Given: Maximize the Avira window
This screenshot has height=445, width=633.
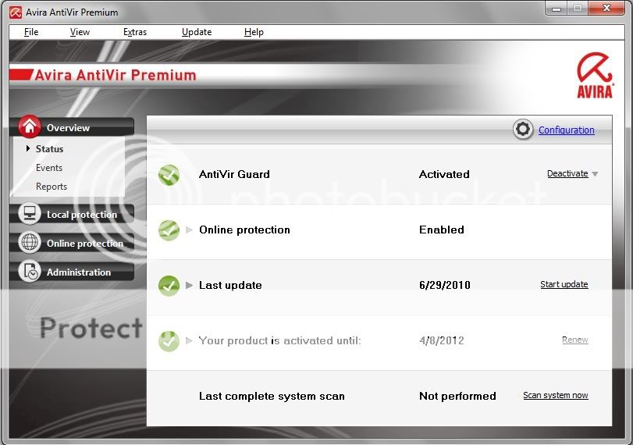Looking at the screenshot, I should click(578, 8).
